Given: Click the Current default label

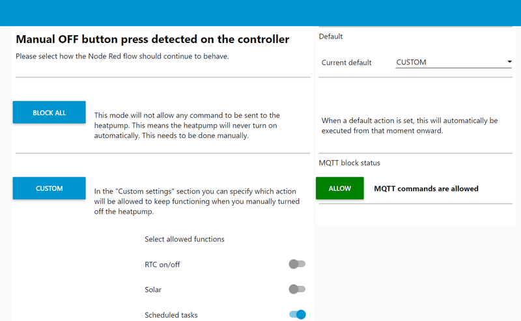Looking at the screenshot, I should pyautogui.click(x=346, y=63).
